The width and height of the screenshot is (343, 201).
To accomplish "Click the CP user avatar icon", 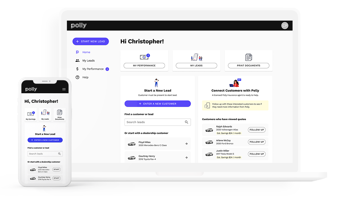I will [x=285, y=25].
